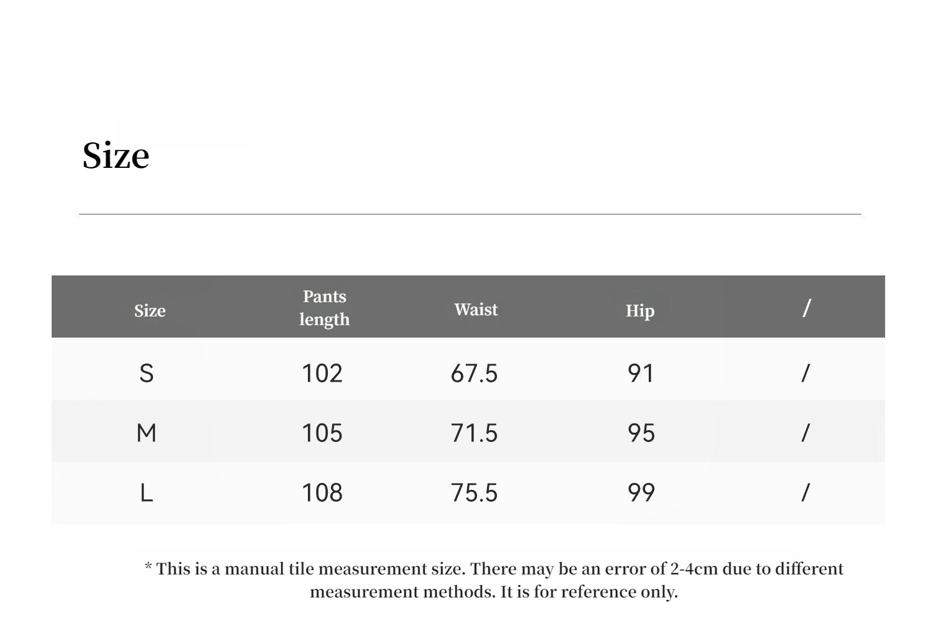Click the slash in the header row
This screenshot has width=933, height=636.
click(x=807, y=308)
